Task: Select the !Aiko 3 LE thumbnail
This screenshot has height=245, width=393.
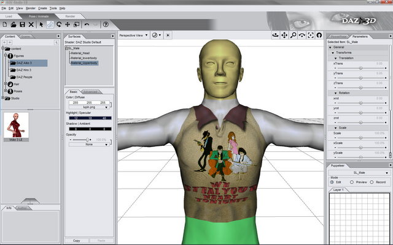Action: 17,127
